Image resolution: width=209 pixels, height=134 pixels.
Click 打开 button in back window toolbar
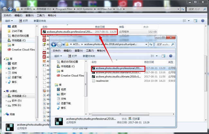23,21
